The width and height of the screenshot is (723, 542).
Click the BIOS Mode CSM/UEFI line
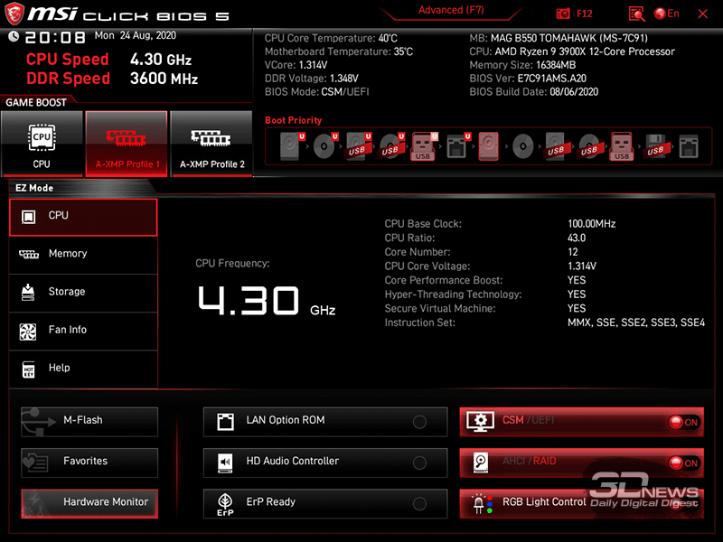click(317, 92)
